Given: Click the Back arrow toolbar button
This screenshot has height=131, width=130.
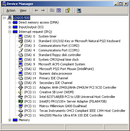Looking at the screenshot, I should coord(36,10).
